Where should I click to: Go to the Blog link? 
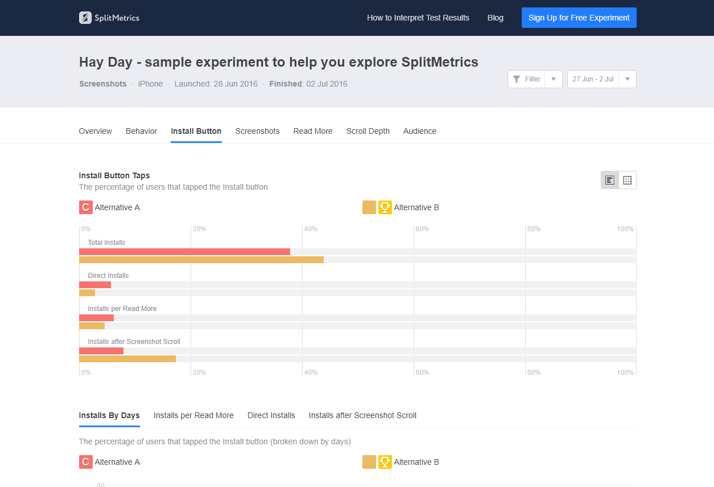tap(496, 18)
